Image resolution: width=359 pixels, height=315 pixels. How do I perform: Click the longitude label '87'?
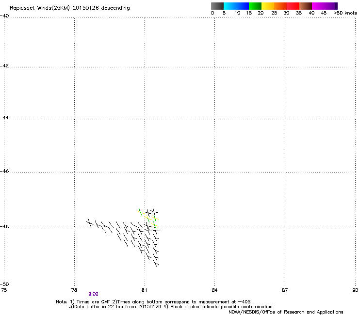point(285,290)
